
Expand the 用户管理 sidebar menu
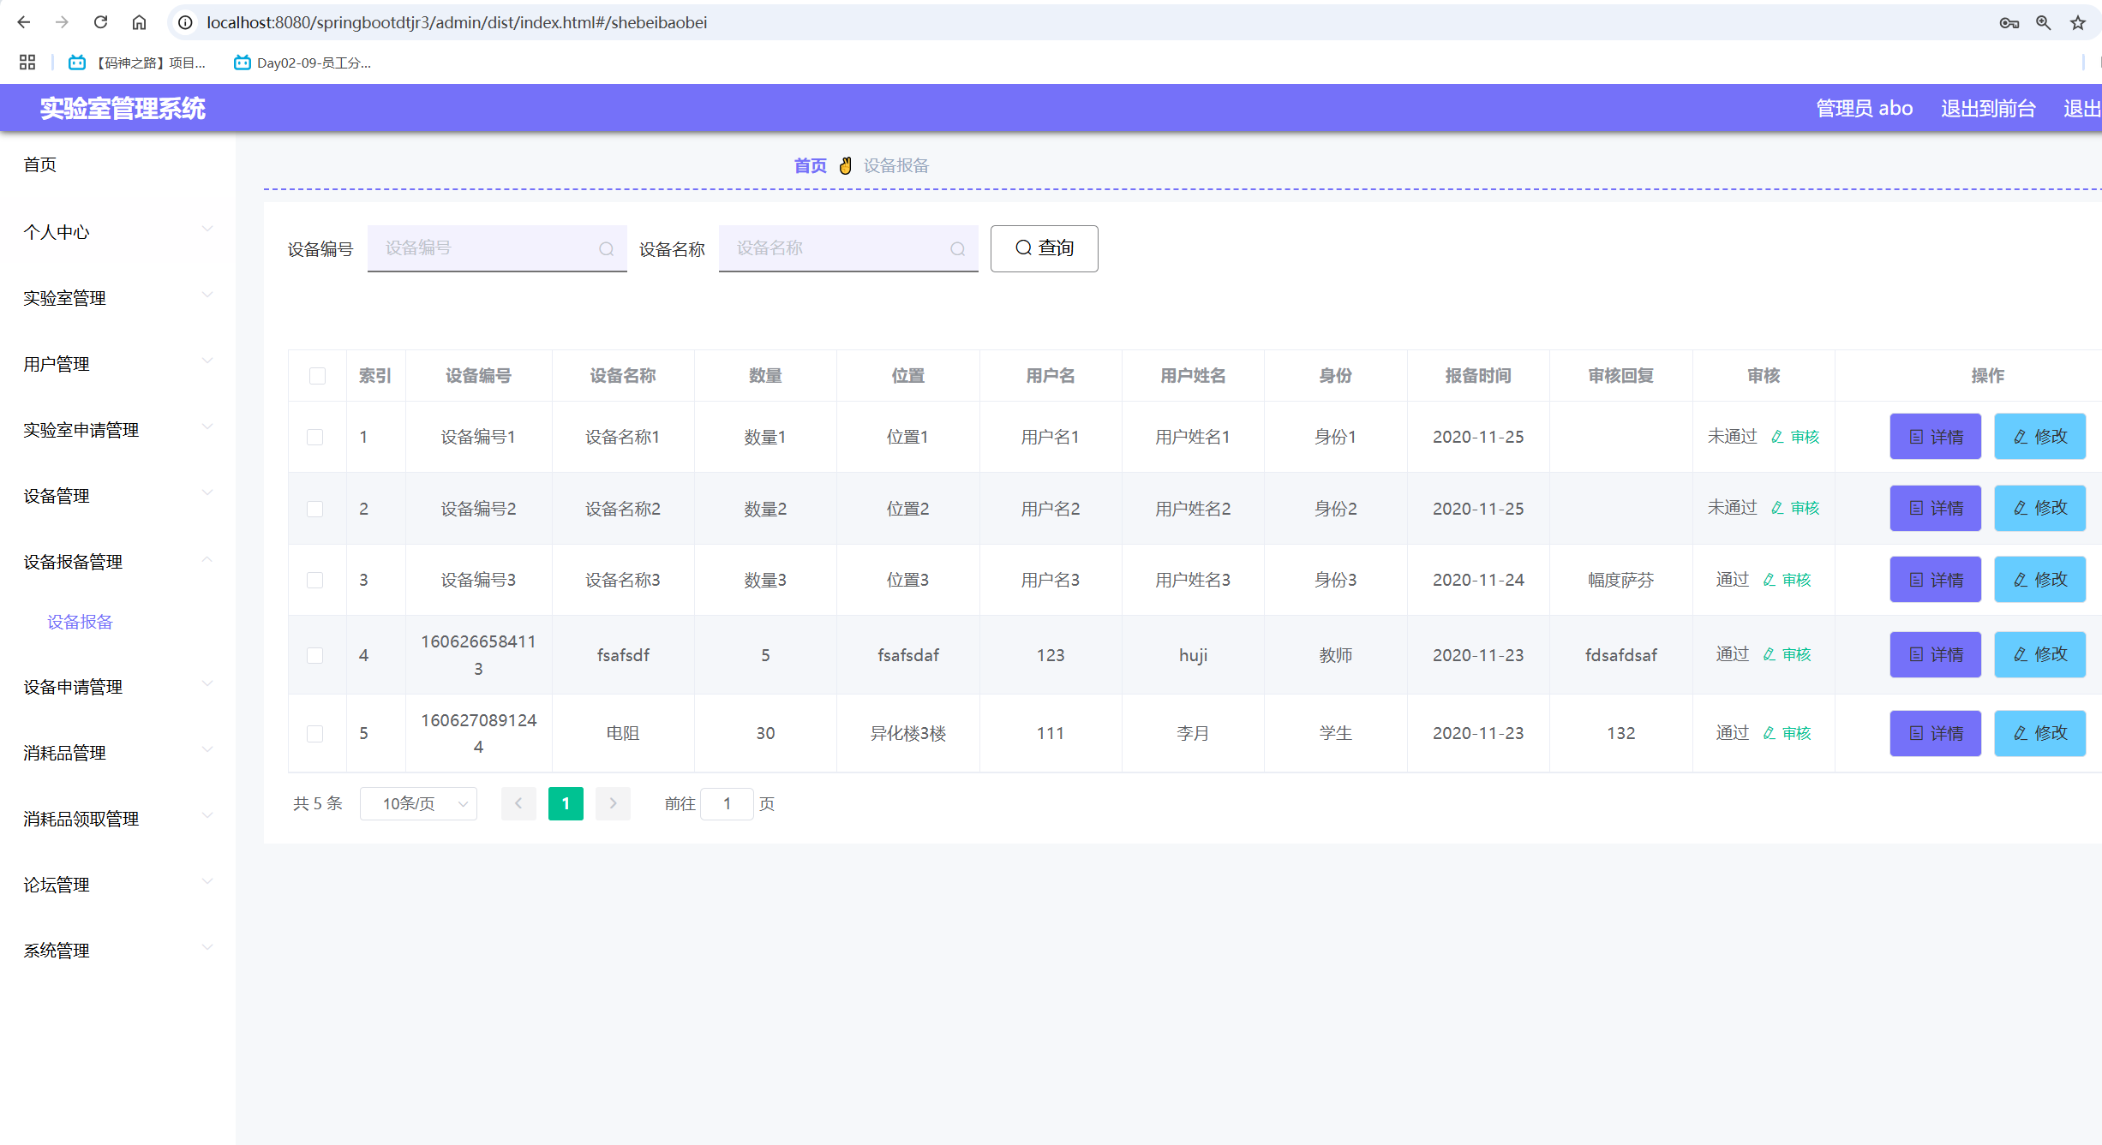tap(117, 364)
